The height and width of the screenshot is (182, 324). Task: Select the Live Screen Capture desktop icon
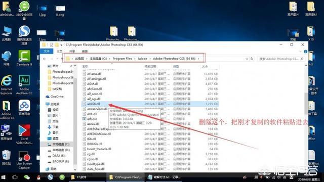point(24,160)
